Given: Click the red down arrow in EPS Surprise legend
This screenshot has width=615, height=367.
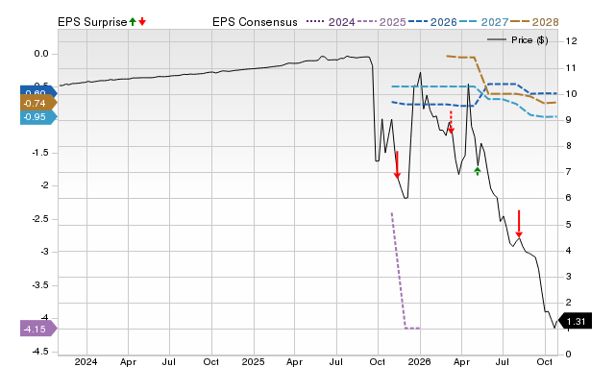Looking at the screenshot, I should click(142, 22).
